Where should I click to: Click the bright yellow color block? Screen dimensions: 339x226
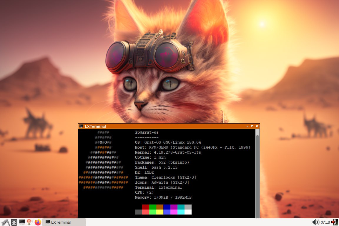pyautogui.click(x=159, y=212)
